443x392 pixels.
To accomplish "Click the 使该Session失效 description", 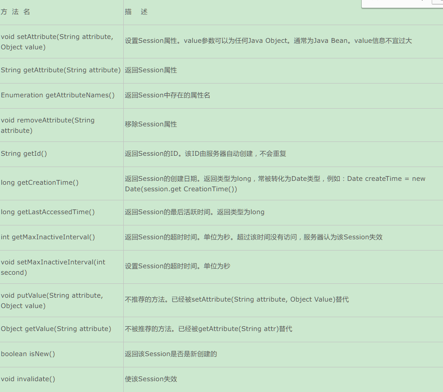I will click(151, 379).
